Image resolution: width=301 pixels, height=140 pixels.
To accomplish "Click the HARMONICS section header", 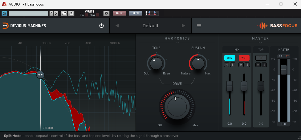I will tap(177, 38).
